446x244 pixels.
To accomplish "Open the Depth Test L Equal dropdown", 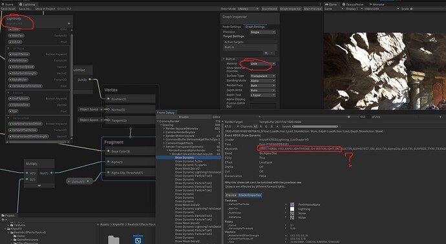I will pyautogui.click(x=263, y=95).
